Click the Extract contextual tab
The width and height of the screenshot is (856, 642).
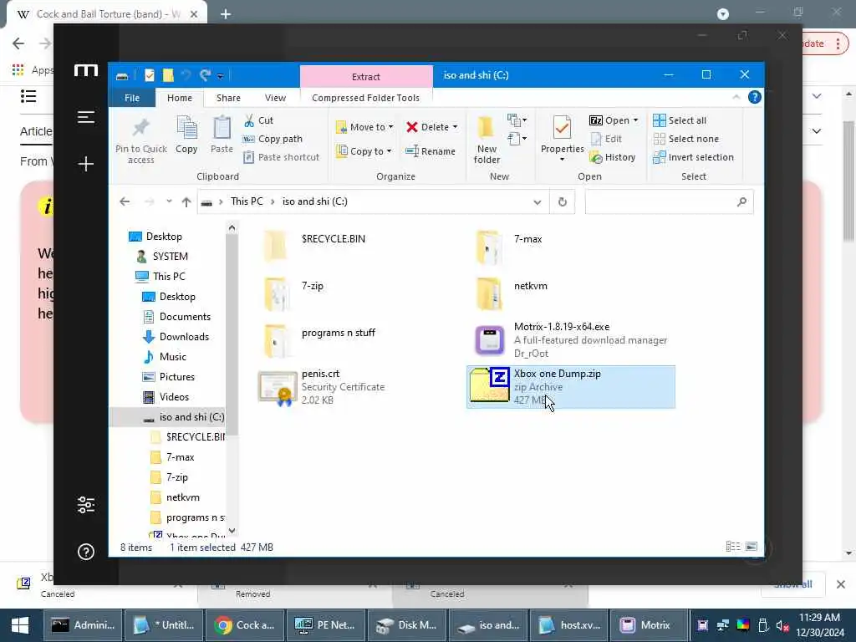click(x=366, y=76)
